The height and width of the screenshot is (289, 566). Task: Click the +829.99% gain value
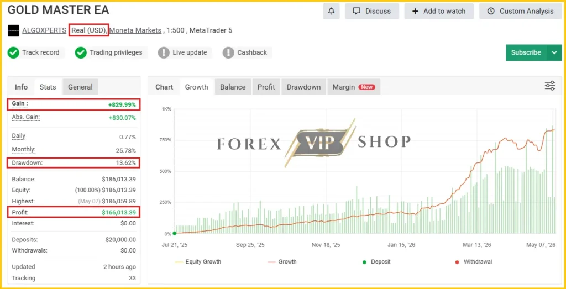click(x=122, y=105)
